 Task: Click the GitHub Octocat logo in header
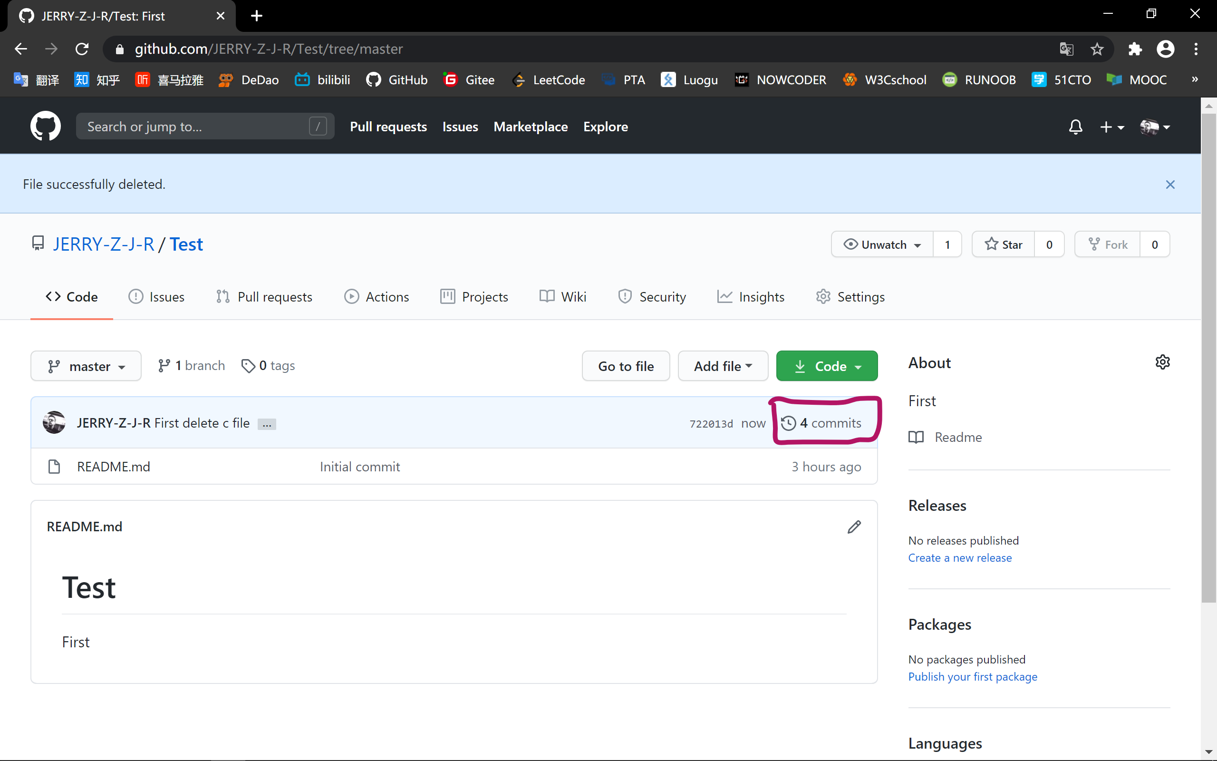pos(45,127)
